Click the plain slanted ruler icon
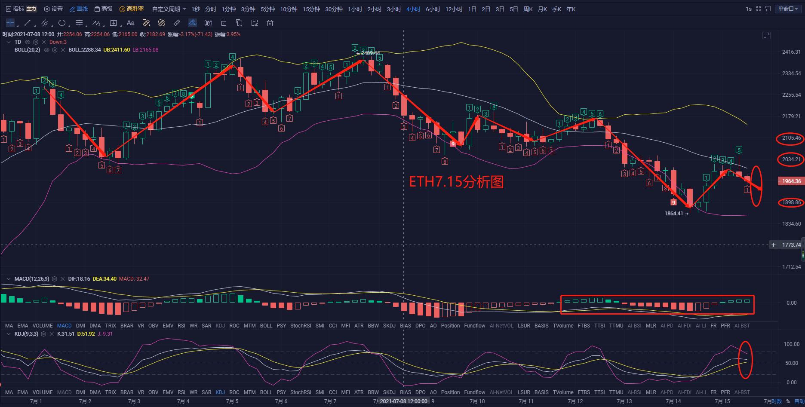Screen dimensions: 805x407 point(177,23)
